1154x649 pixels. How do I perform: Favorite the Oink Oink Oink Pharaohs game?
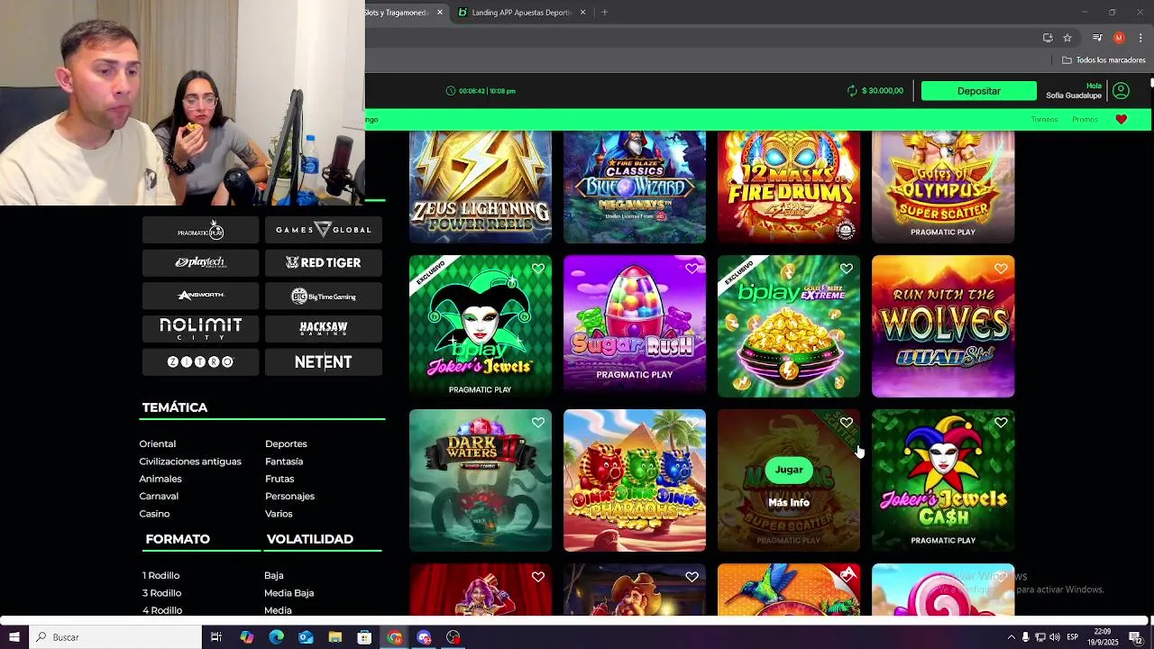[x=692, y=423]
